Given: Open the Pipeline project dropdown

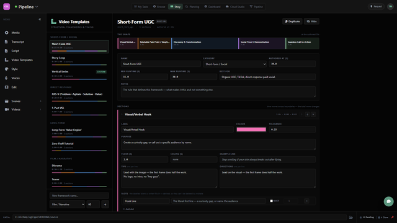Looking at the screenshot, I should (x=26, y=7).
